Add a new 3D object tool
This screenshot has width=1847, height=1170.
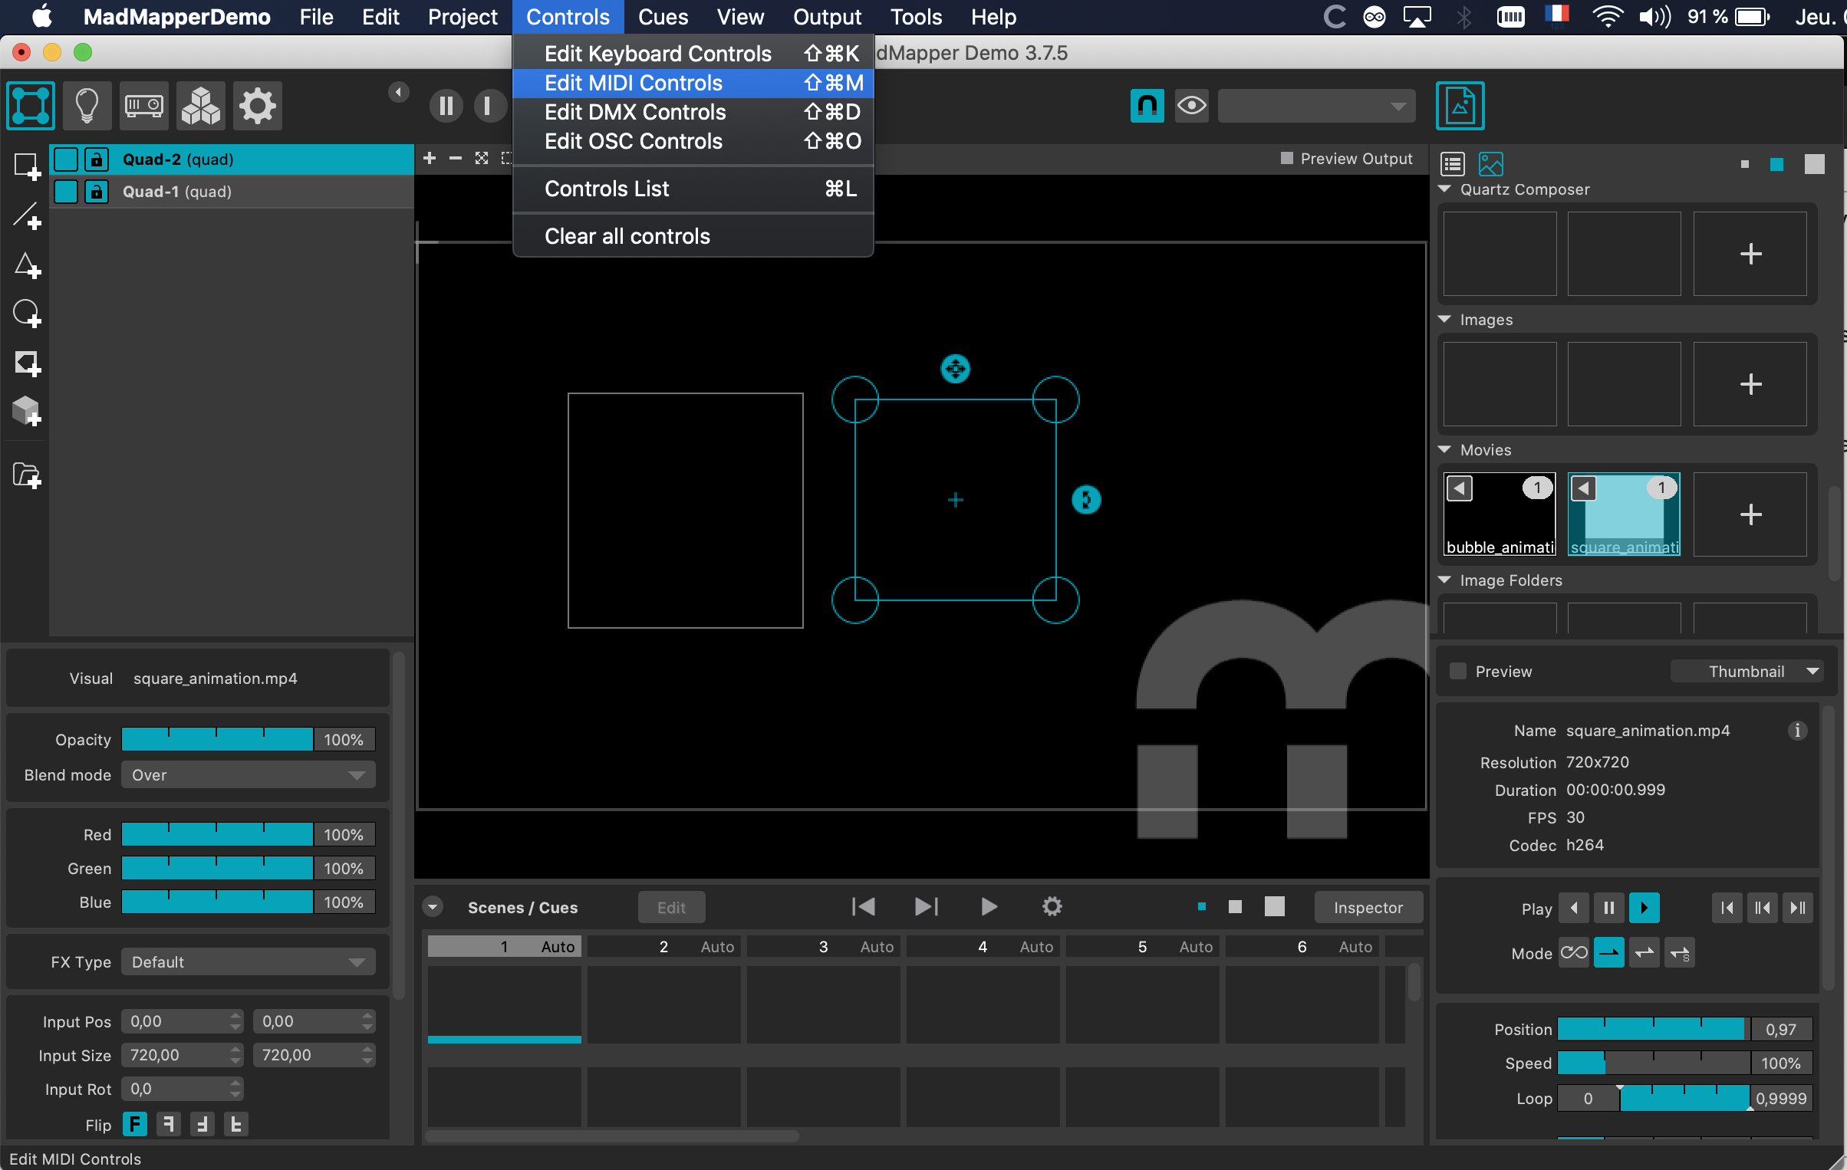pyautogui.click(x=27, y=411)
